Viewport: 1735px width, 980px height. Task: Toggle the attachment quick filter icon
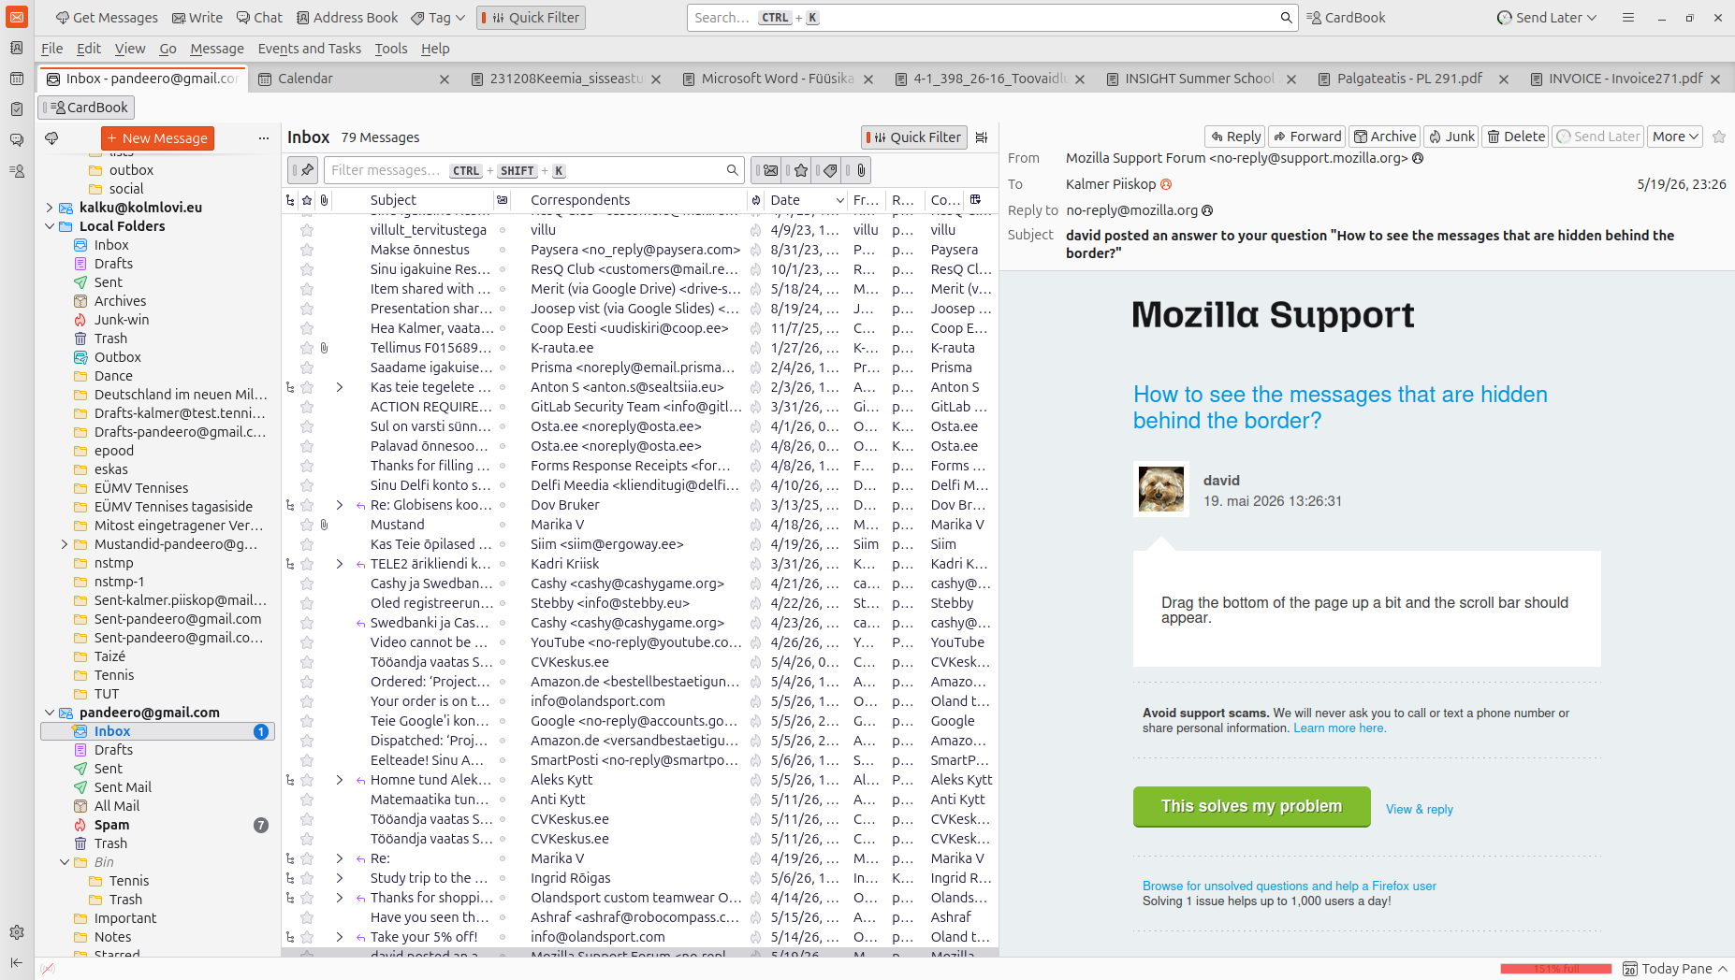click(861, 170)
